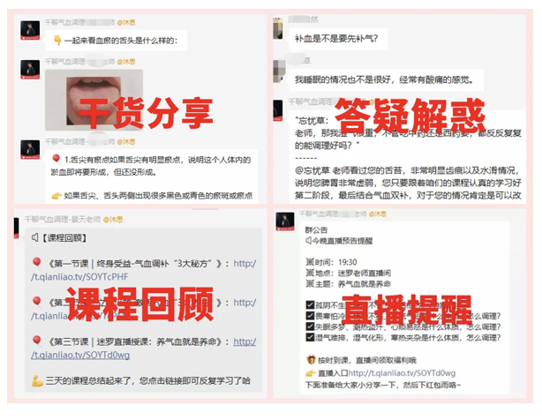The image size is (542, 420).
Task: Click the avatar in the 群公告 announcement message
Action: [x=285, y=221]
